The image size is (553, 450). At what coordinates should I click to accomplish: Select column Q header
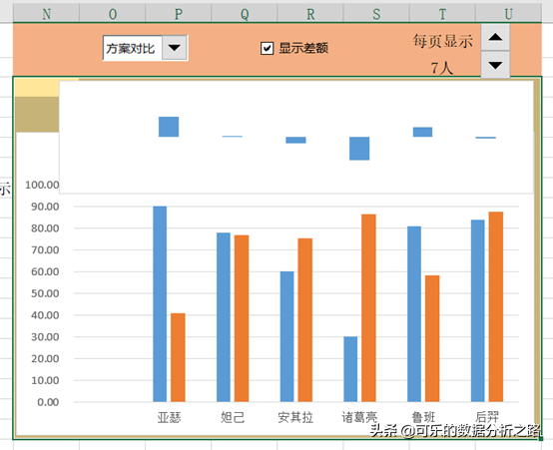(x=245, y=14)
